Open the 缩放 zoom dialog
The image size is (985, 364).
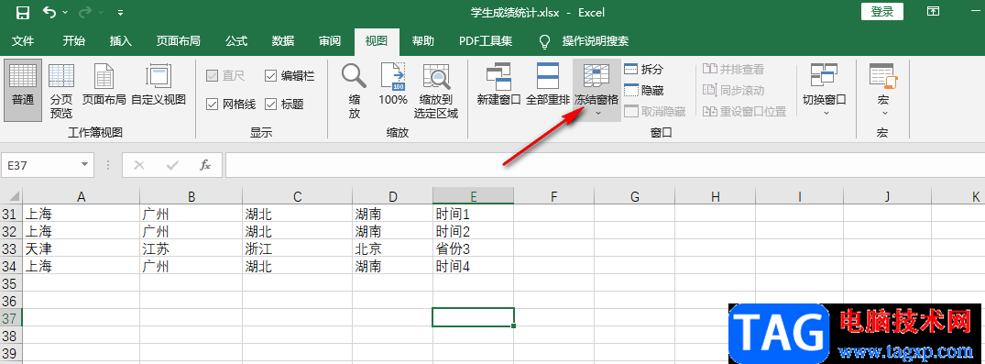coord(355,90)
